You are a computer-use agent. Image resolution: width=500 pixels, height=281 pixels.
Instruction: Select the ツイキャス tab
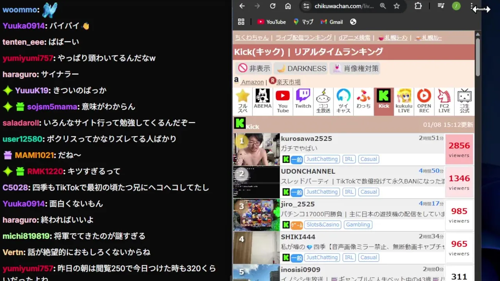click(343, 101)
